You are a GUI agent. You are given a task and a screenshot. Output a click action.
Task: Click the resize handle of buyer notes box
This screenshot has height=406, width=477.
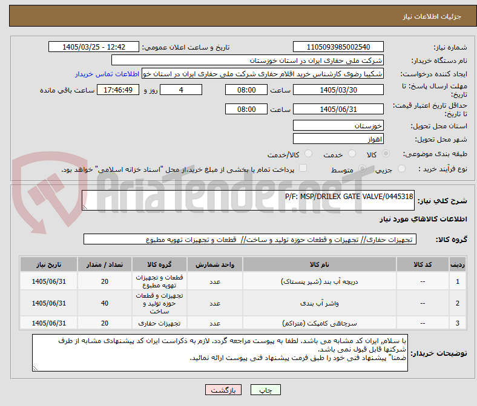pos(35,368)
